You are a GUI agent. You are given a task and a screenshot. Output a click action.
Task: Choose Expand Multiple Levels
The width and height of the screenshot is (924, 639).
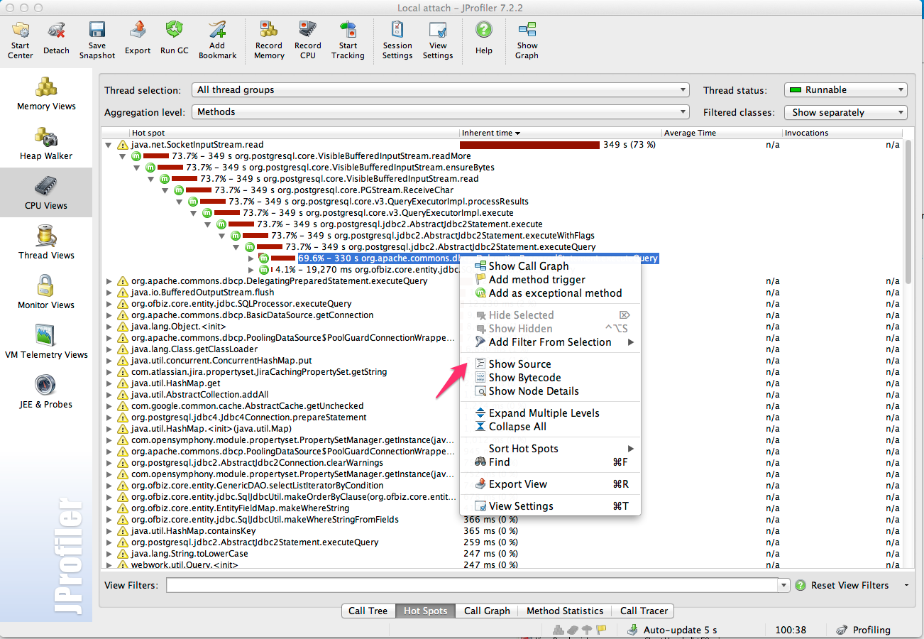point(550,413)
